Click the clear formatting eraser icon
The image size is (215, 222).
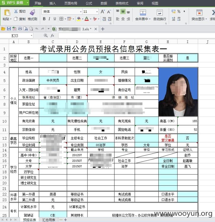[x=95, y=19]
